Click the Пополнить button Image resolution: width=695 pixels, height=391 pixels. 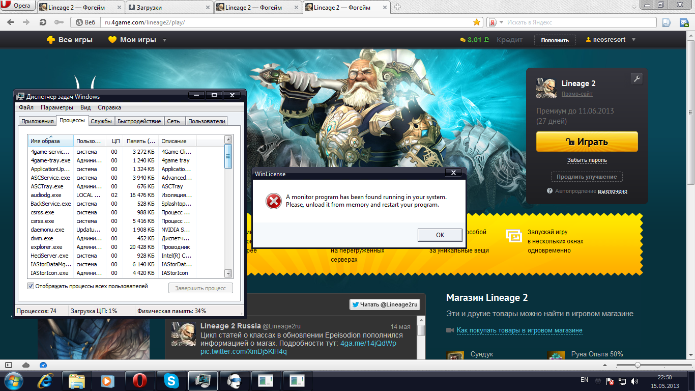[x=555, y=40]
